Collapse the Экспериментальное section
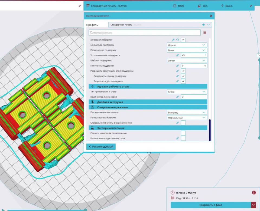Image resolution: width=260 pixels, height=211 pixels. pyautogui.click(x=148, y=128)
